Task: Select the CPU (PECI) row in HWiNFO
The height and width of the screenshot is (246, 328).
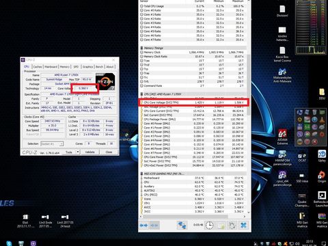Action: click(193, 195)
